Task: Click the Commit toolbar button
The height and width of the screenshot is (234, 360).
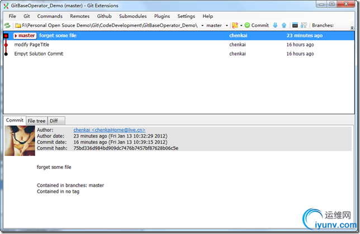Action: pos(257,26)
